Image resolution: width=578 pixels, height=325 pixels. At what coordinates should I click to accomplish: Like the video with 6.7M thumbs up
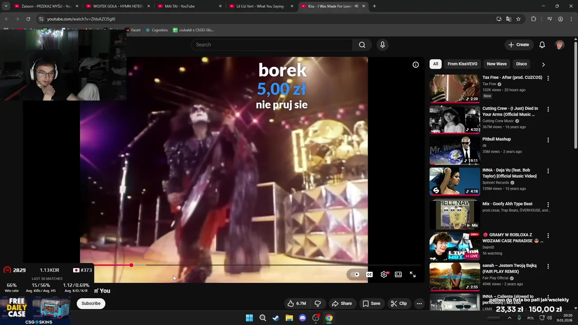coord(297,303)
